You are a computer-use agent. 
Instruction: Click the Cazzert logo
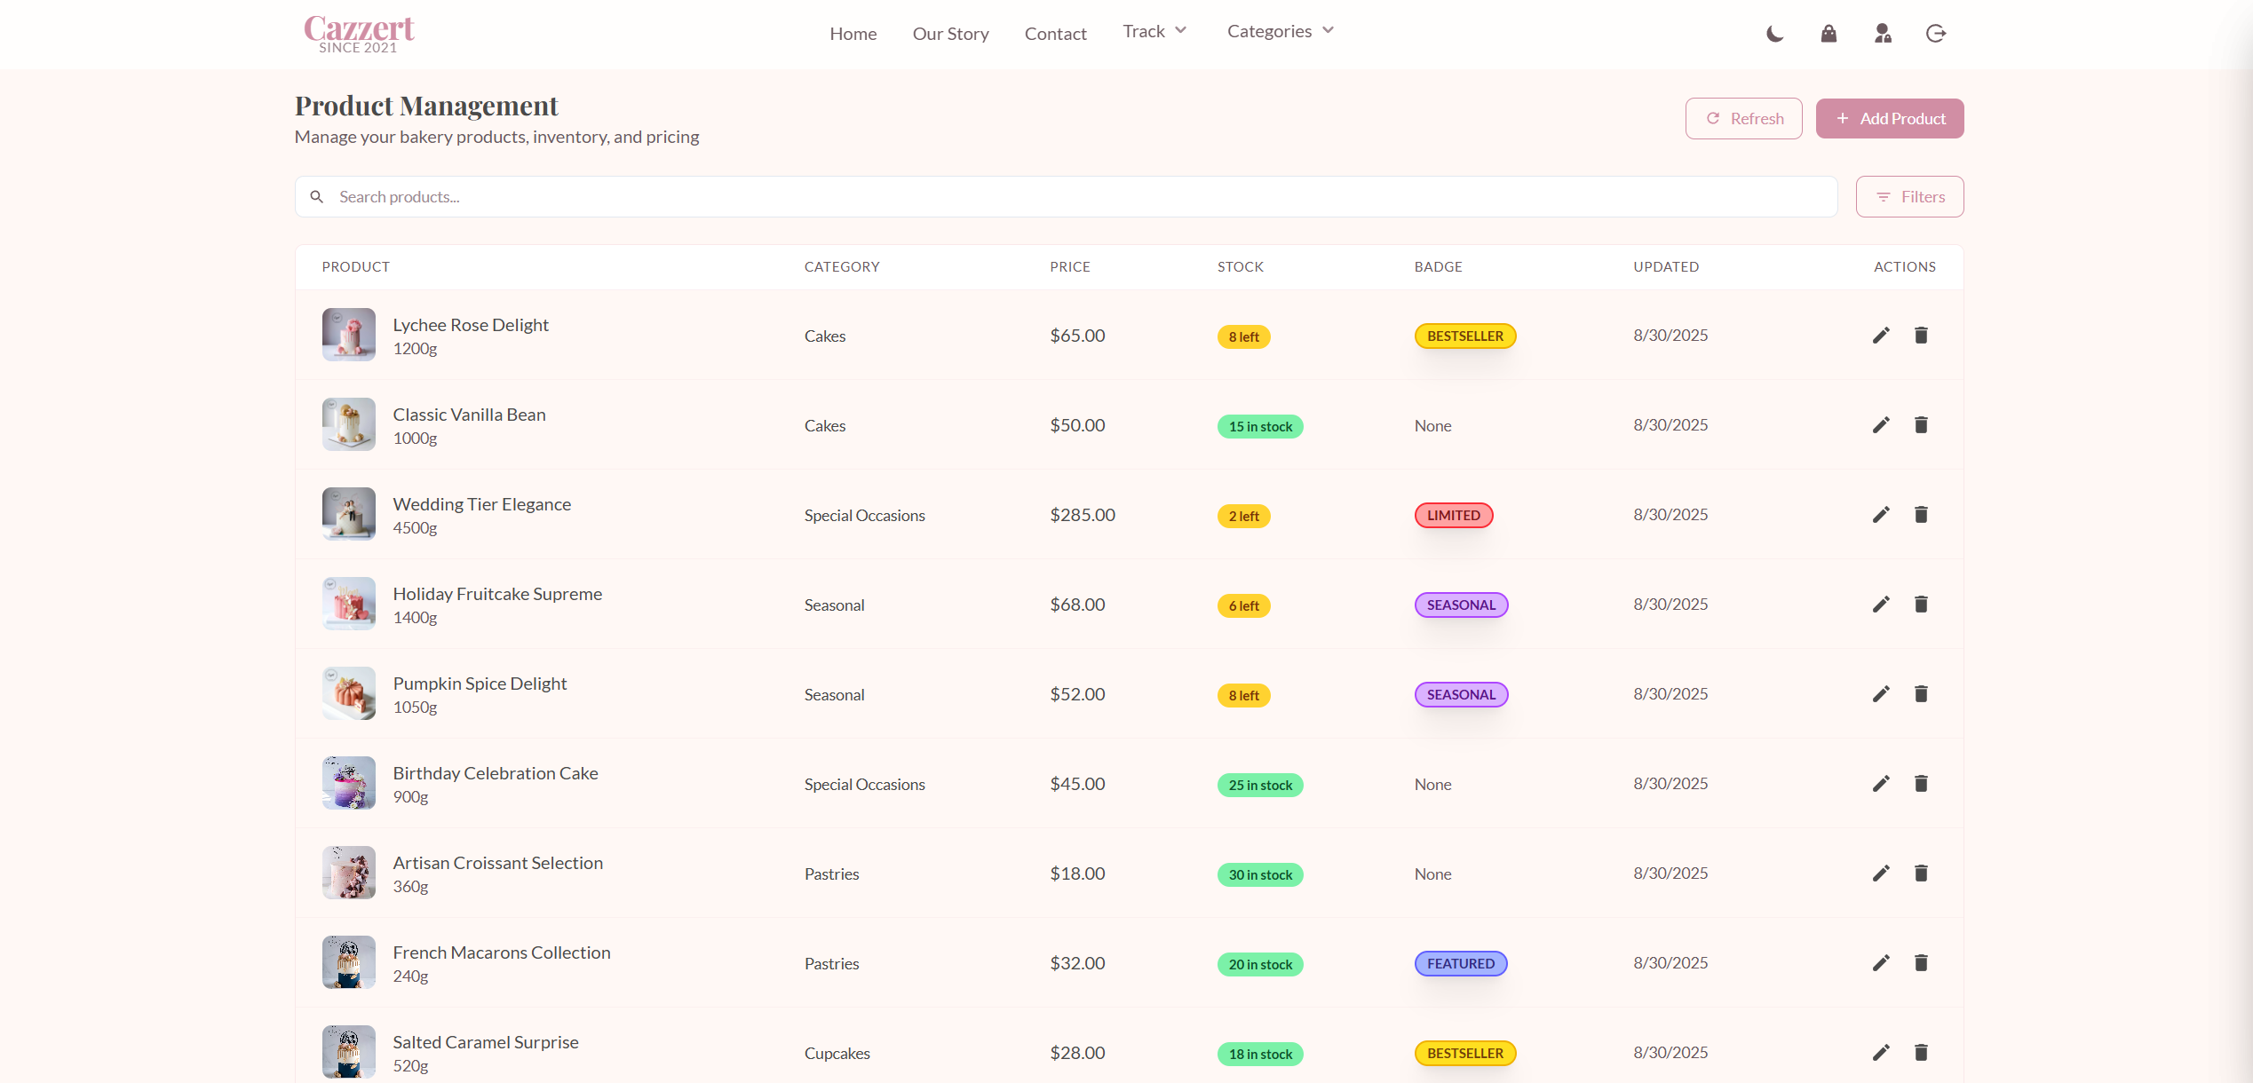(359, 34)
